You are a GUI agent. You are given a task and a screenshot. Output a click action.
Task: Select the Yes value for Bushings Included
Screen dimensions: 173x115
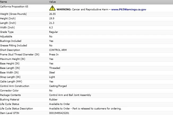pos(51,41)
